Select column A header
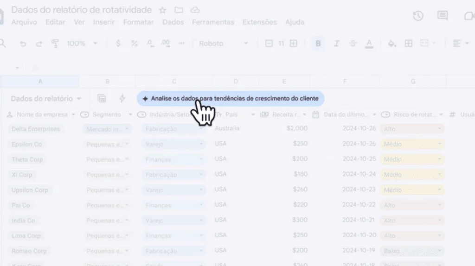The image size is (475, 266). [40, 82]
